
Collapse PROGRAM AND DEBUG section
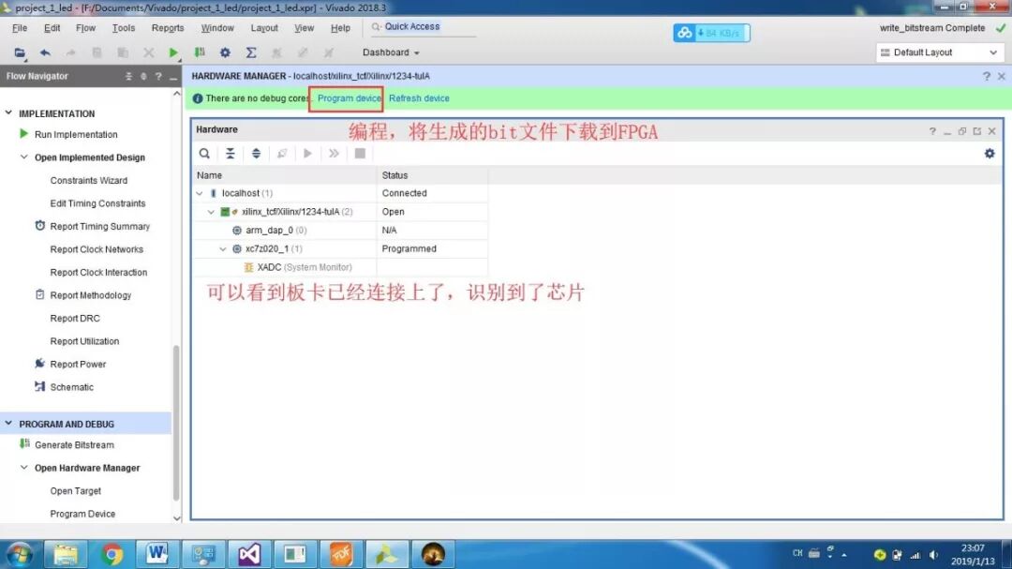[x=8, y=424]
